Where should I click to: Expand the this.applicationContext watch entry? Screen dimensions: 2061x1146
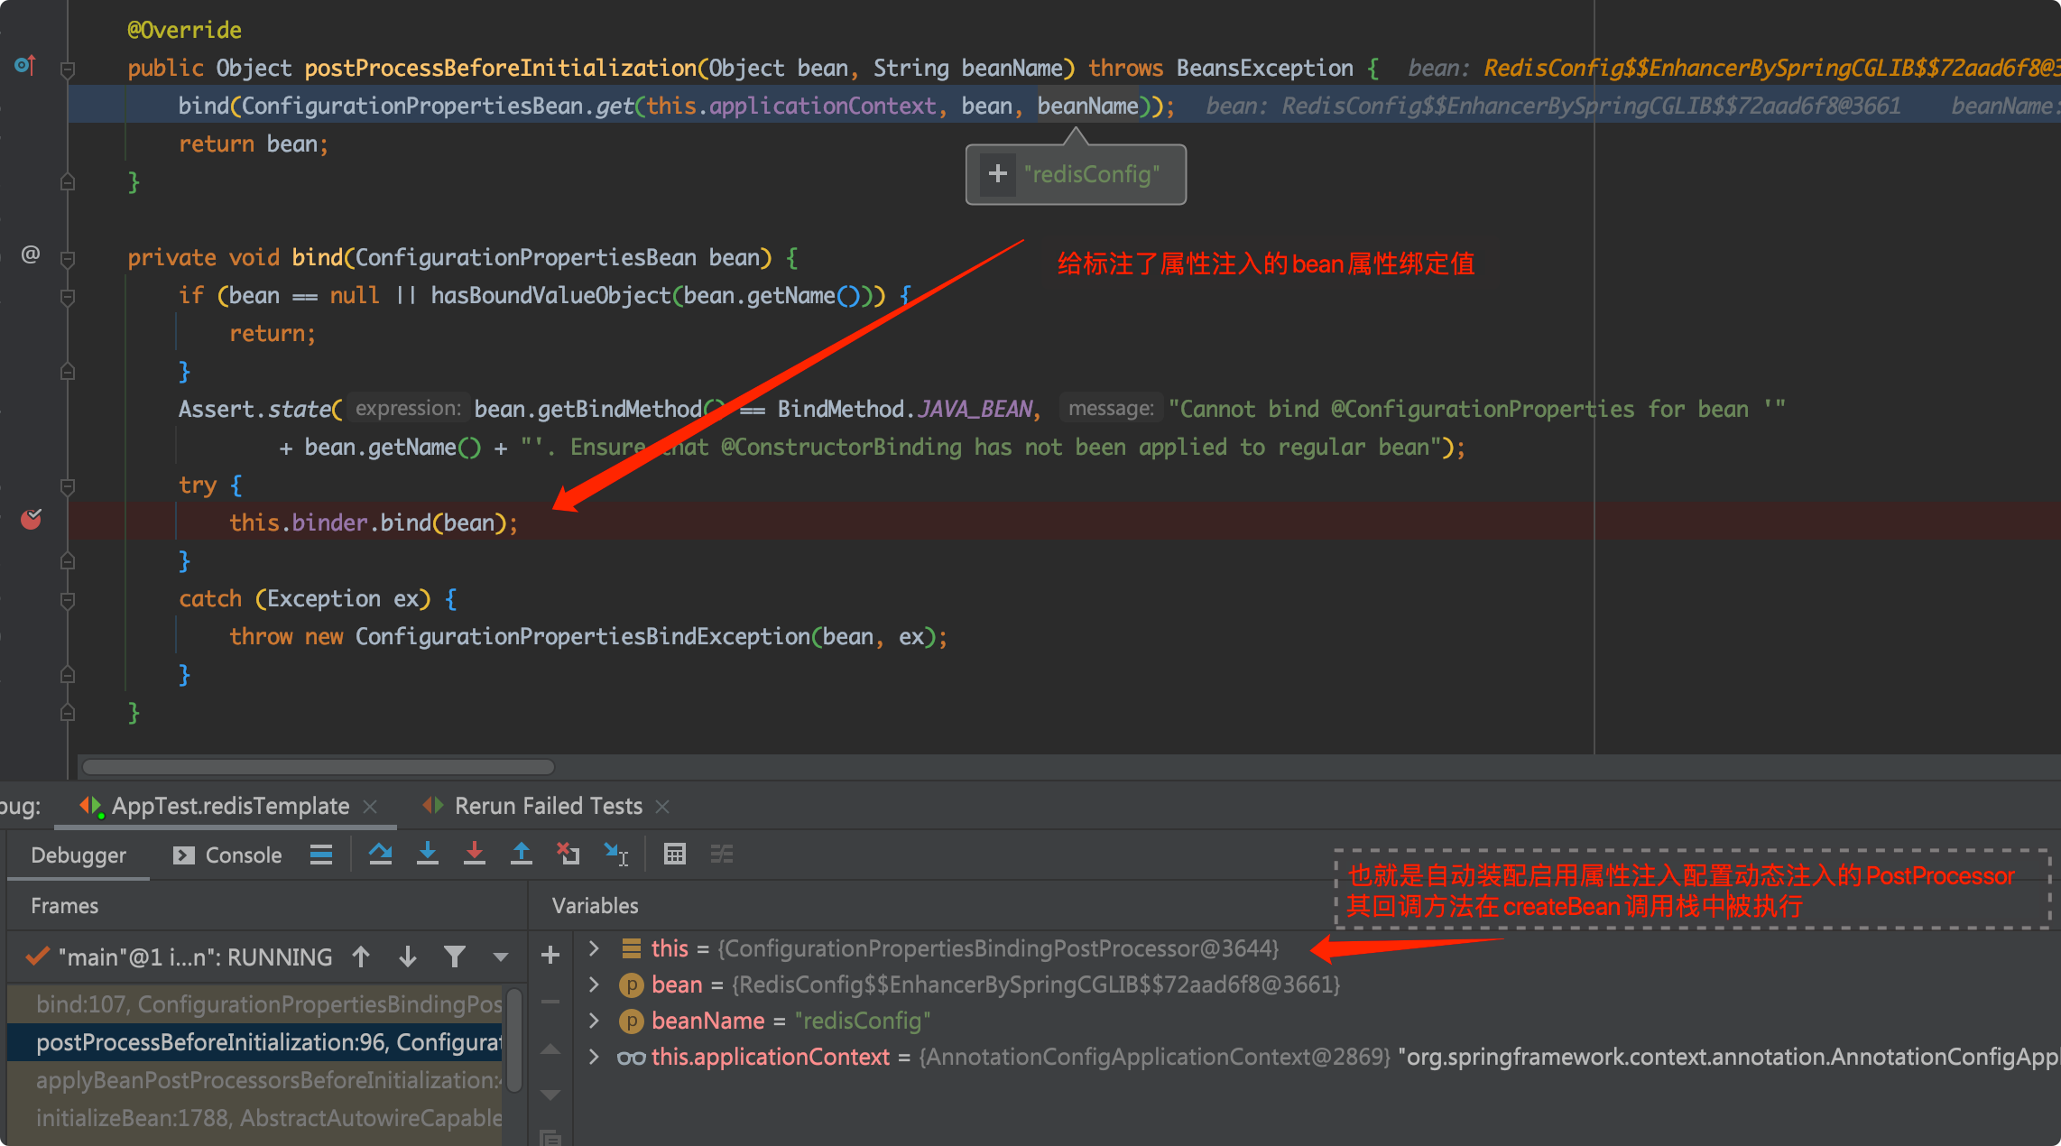pos(593,1057)
